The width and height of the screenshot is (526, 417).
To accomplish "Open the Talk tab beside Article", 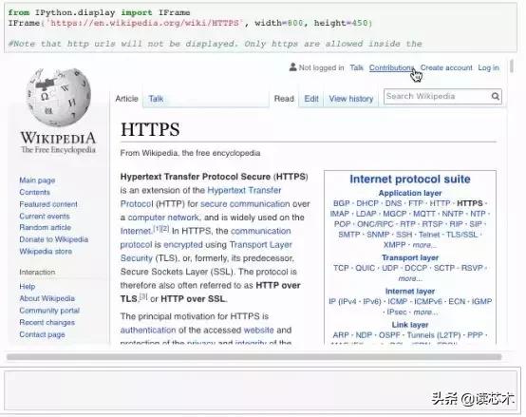I will click(x=156, y=99).
